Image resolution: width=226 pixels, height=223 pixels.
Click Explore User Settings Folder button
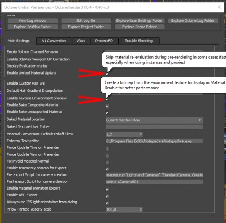point(140,20)
